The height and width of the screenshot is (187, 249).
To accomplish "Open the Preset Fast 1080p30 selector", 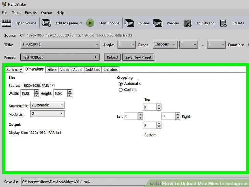I will point(60,57).
